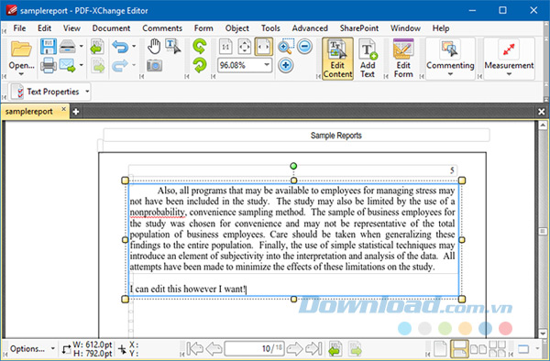Click the Fit Page icon
This screenshot has height=361, width=550.
[245, 47]
